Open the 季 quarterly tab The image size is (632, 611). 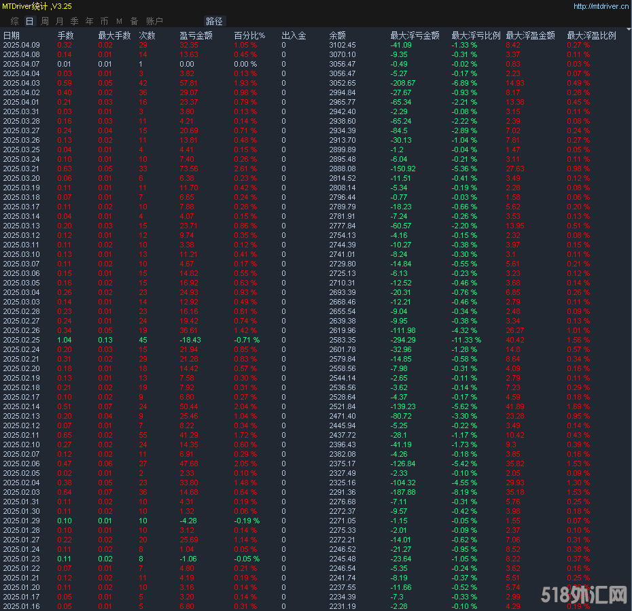[x=74, y=21]
